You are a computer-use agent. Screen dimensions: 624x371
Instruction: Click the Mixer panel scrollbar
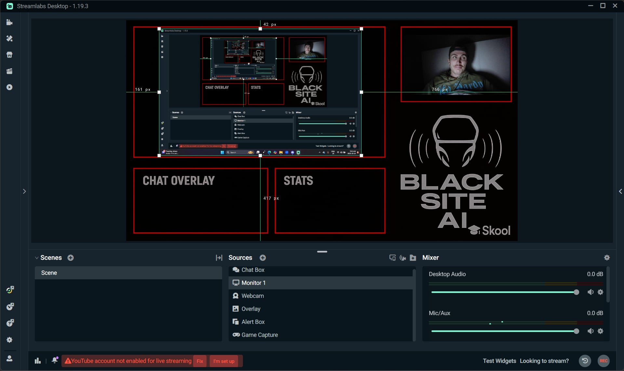click(x=608, y=285)
